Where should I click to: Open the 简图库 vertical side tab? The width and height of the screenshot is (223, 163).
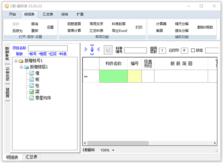point(7,93)
